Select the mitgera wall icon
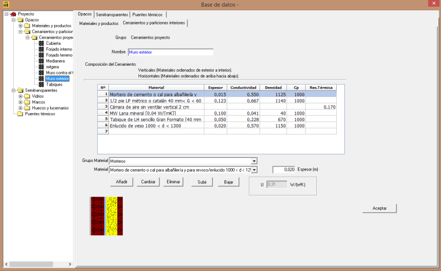 [41, 67]
